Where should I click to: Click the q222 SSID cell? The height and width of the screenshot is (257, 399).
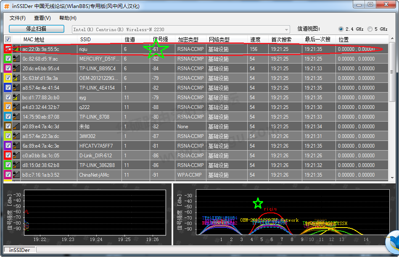pos(99,107)
